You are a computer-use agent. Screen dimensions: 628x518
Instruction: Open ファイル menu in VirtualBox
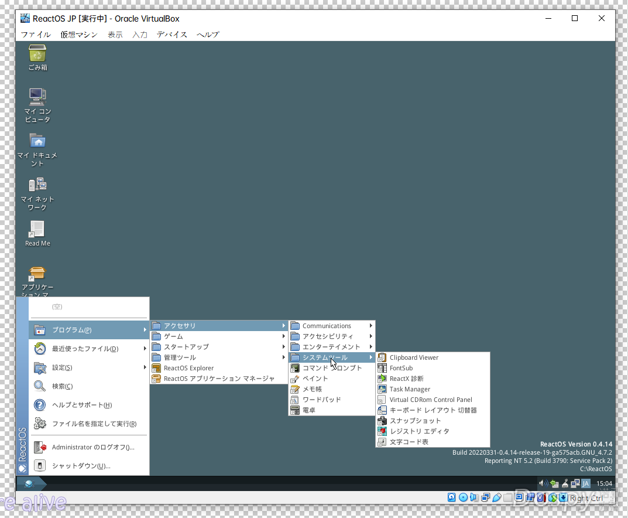click(36, 35)
